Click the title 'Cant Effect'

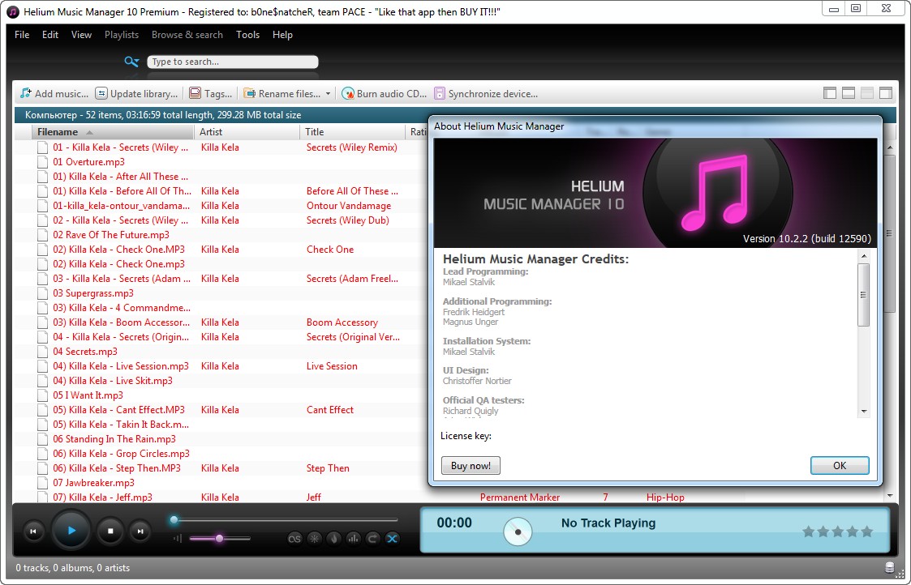(330, 410)
